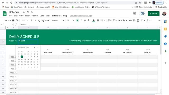Create a filter

(142, 20)
